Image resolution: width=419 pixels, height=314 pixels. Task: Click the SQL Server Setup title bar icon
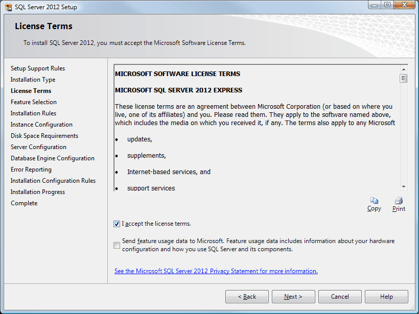click(x=9, y=7)
